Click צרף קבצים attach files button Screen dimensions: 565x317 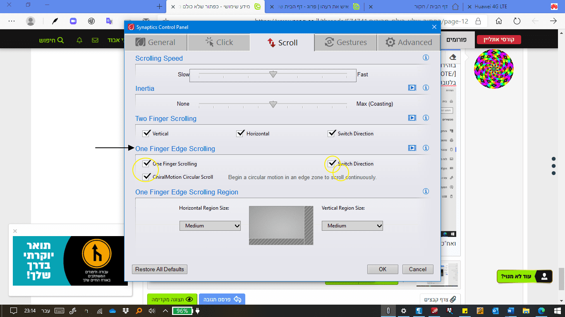coord(441,299)
